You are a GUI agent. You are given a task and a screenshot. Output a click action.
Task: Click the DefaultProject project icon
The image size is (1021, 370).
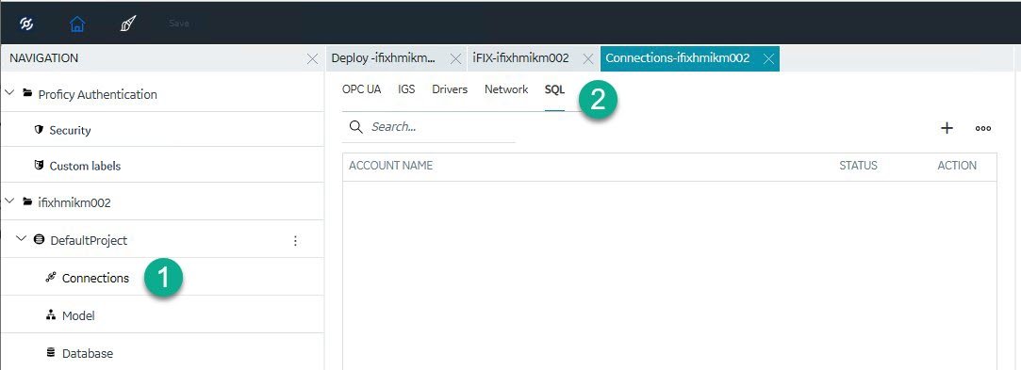39,239
